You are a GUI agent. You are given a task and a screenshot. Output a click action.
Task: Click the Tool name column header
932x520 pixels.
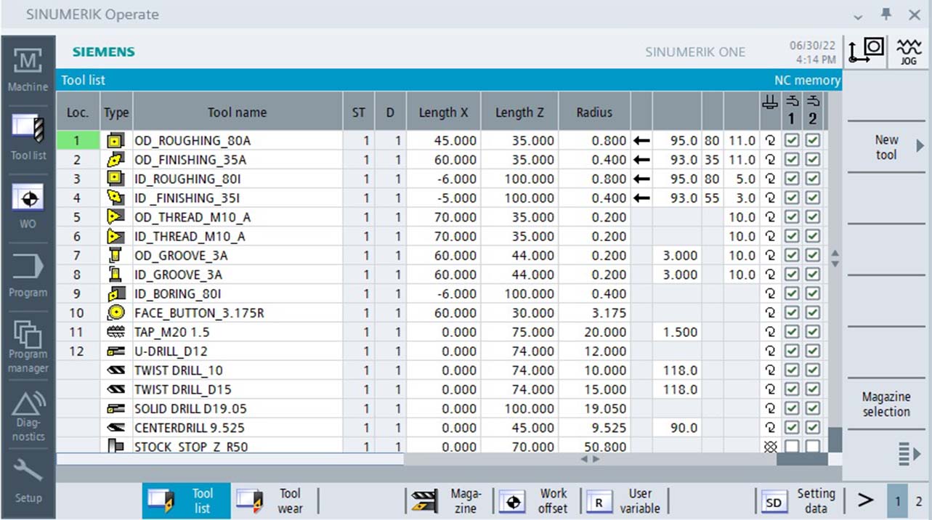pyautogui.click(x=238, y=113)
